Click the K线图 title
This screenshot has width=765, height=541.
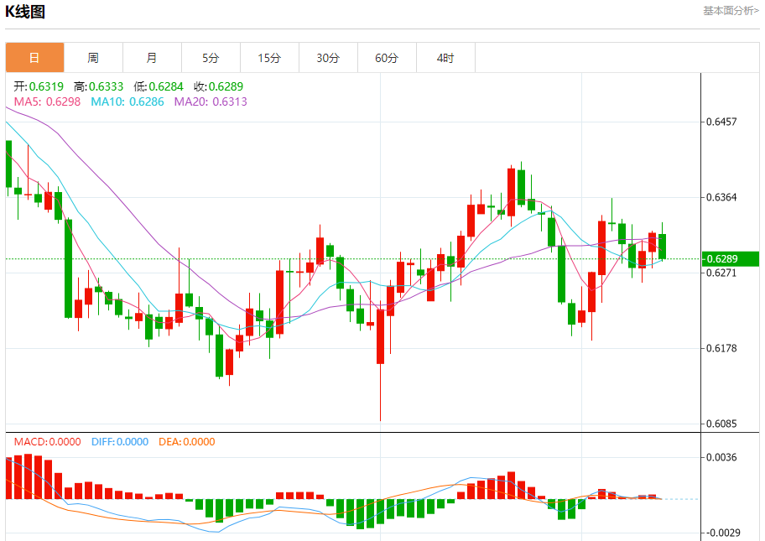pyautogui.click(x=25, y=11)
